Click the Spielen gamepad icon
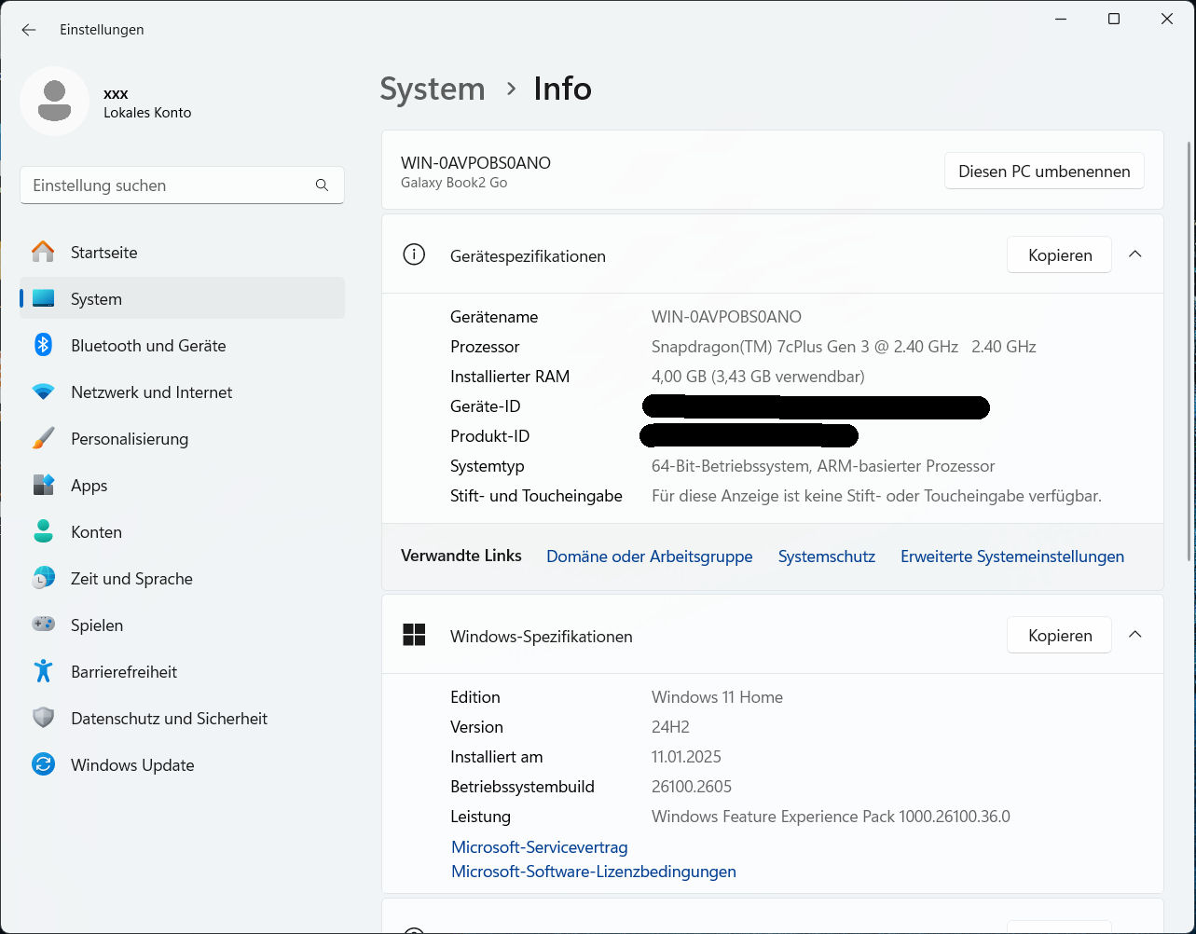 43,625
